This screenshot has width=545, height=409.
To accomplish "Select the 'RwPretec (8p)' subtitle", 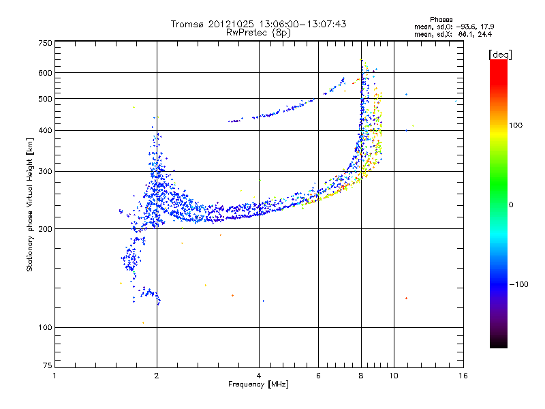I will coord(258,33).
